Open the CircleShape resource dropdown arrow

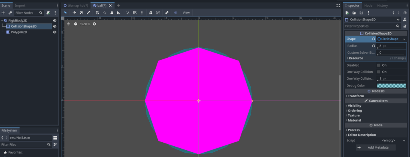(x=404, y=39)
